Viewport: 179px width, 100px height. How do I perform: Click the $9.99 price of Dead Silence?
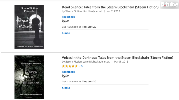coord(65,21)
